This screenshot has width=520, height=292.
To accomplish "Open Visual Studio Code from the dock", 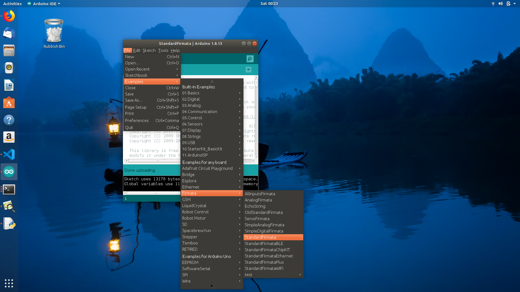I will click(9, 154).
